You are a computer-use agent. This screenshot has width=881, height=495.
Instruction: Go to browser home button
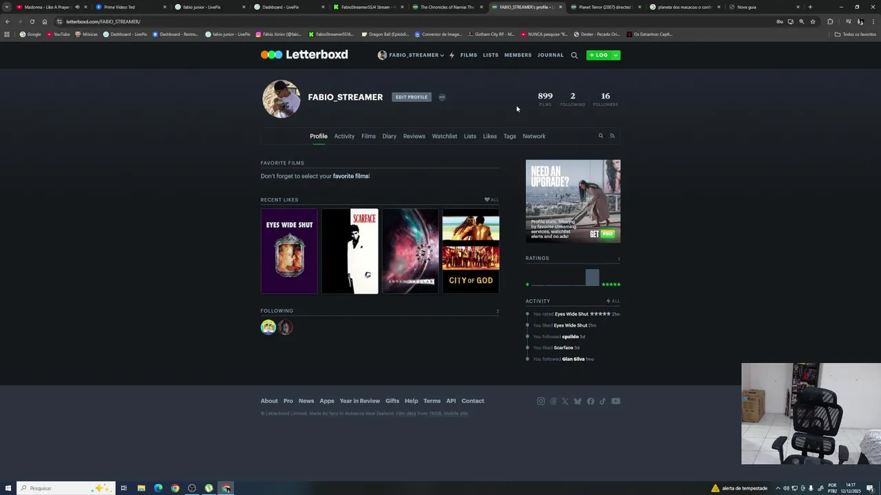click(45, 21)
